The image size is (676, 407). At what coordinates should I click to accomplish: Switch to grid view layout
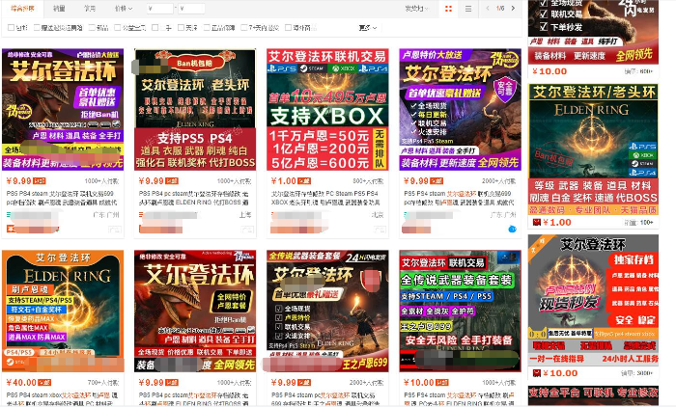tap(448, 9)
